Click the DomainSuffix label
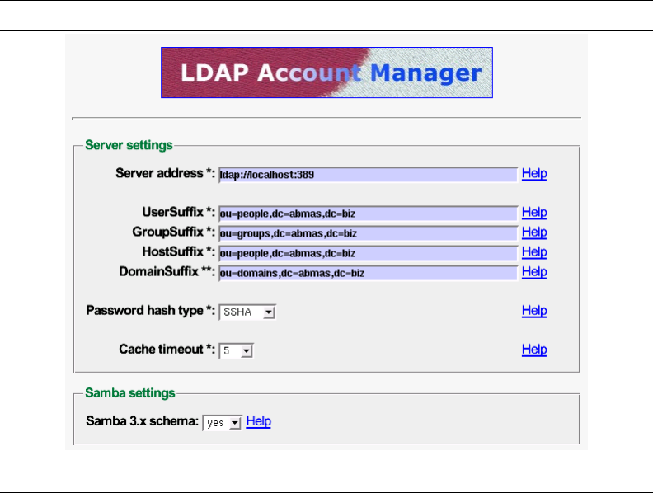 coord(167,271)
